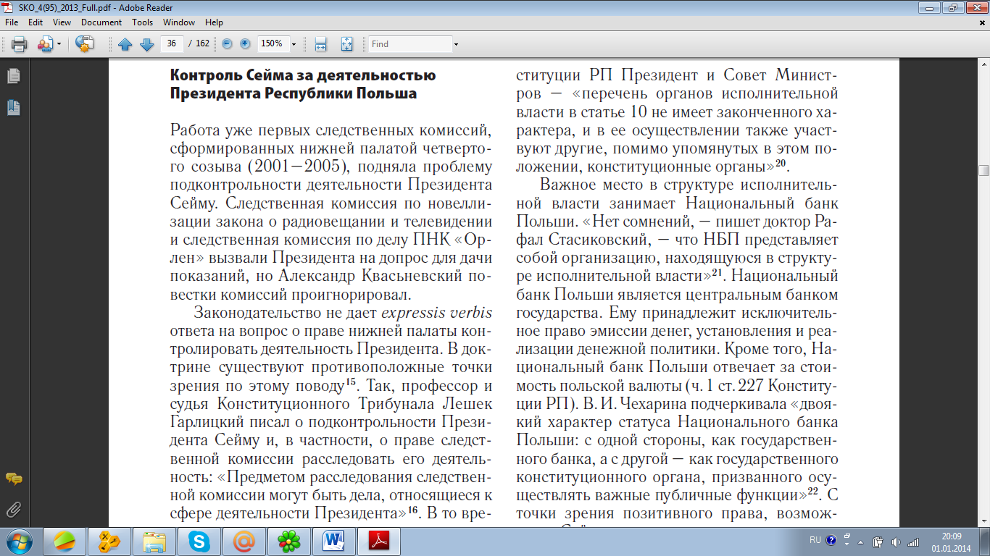Zoom in with the plus button

(x=245, y=43)
